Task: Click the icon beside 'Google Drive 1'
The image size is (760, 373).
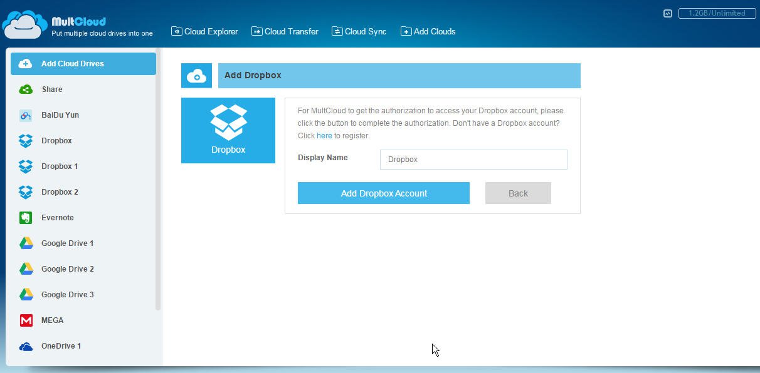Action: (x=26, y=243)
